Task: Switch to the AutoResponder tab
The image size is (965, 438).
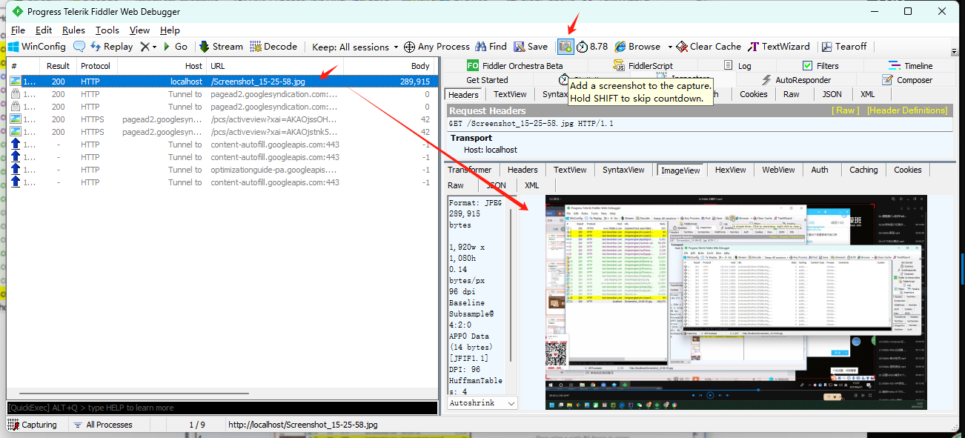Action: pyautogui.click(x=796, y=80)
